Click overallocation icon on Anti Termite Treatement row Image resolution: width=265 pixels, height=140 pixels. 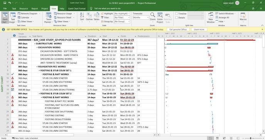pyautogui.click(x=12, y=63)
